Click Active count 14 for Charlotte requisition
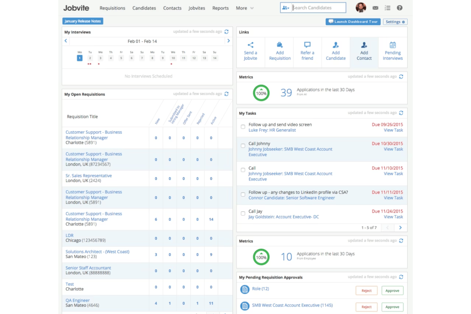 tap(211, 220)
